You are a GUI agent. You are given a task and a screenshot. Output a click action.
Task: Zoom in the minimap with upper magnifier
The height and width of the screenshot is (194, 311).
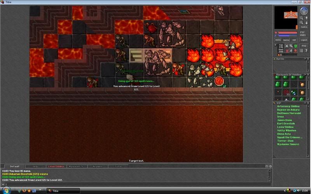pos(302,18)
